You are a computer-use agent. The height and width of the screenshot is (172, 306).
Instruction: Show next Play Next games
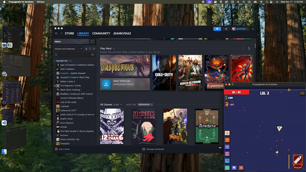(x=249, y=49)
